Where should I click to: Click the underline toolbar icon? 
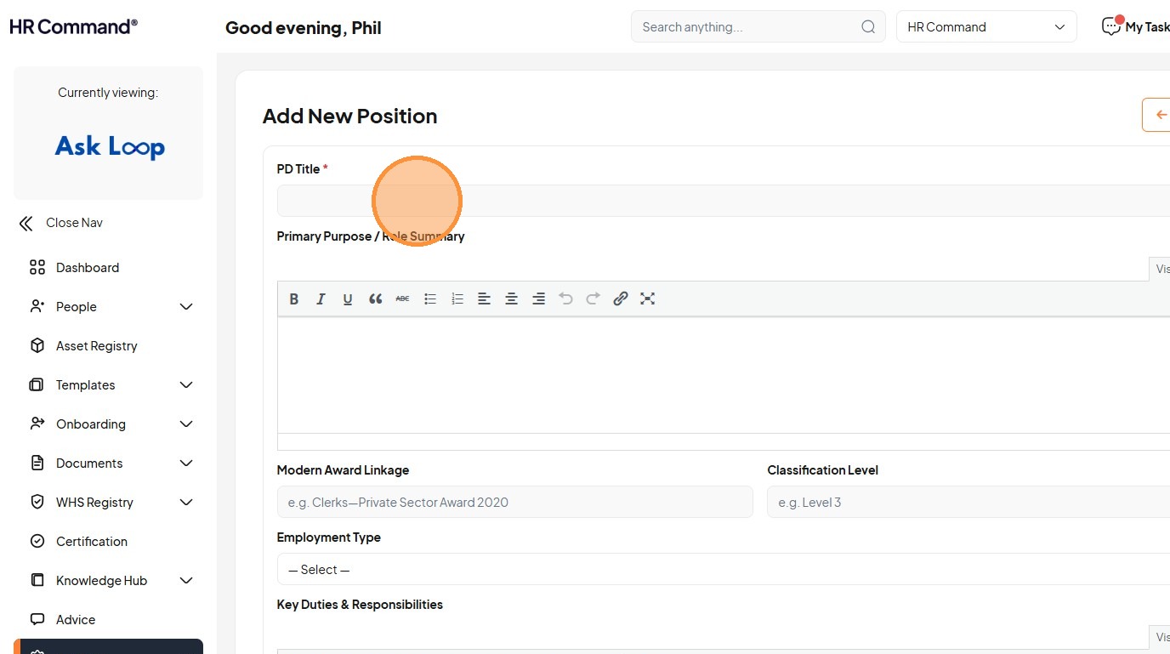coord(348,299)
